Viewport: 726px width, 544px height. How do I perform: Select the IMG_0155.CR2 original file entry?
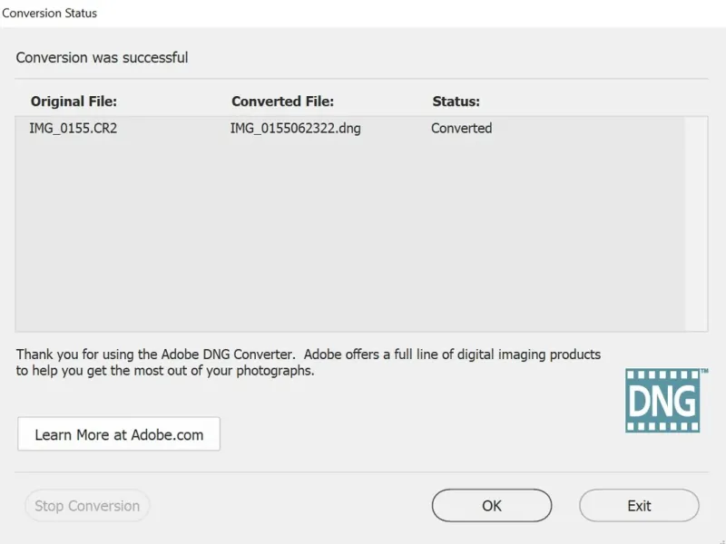coord(74,129)
